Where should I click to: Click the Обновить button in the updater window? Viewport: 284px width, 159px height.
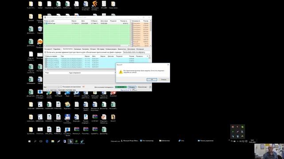pyautogui.click(x=132, y=87)
